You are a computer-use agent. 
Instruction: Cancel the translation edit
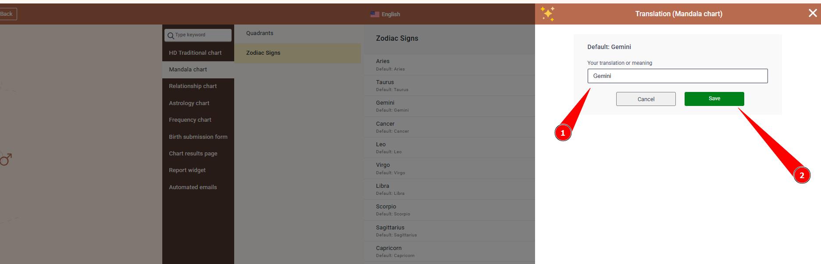646,99
